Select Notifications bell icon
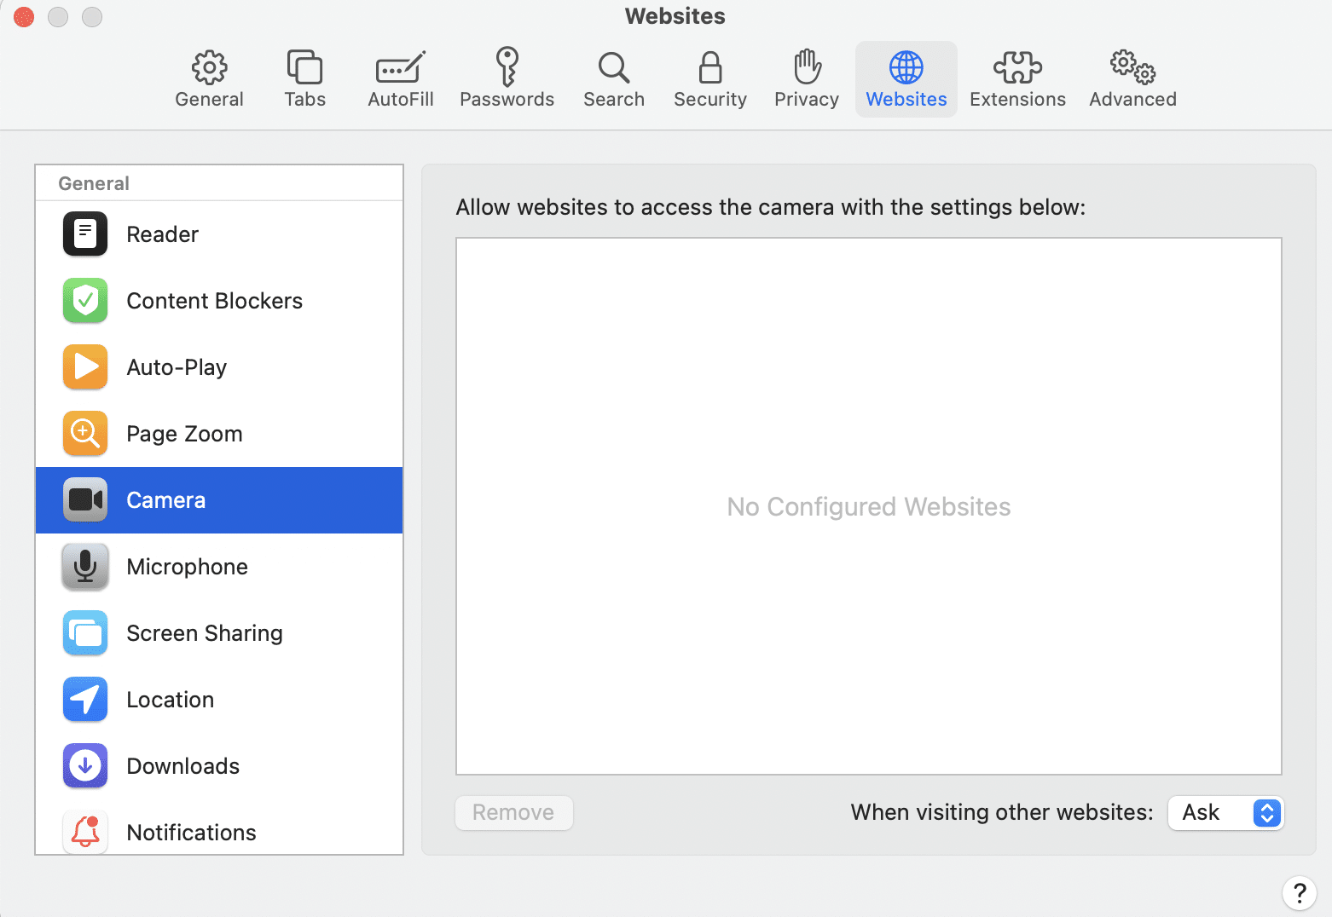 (85, 832)
